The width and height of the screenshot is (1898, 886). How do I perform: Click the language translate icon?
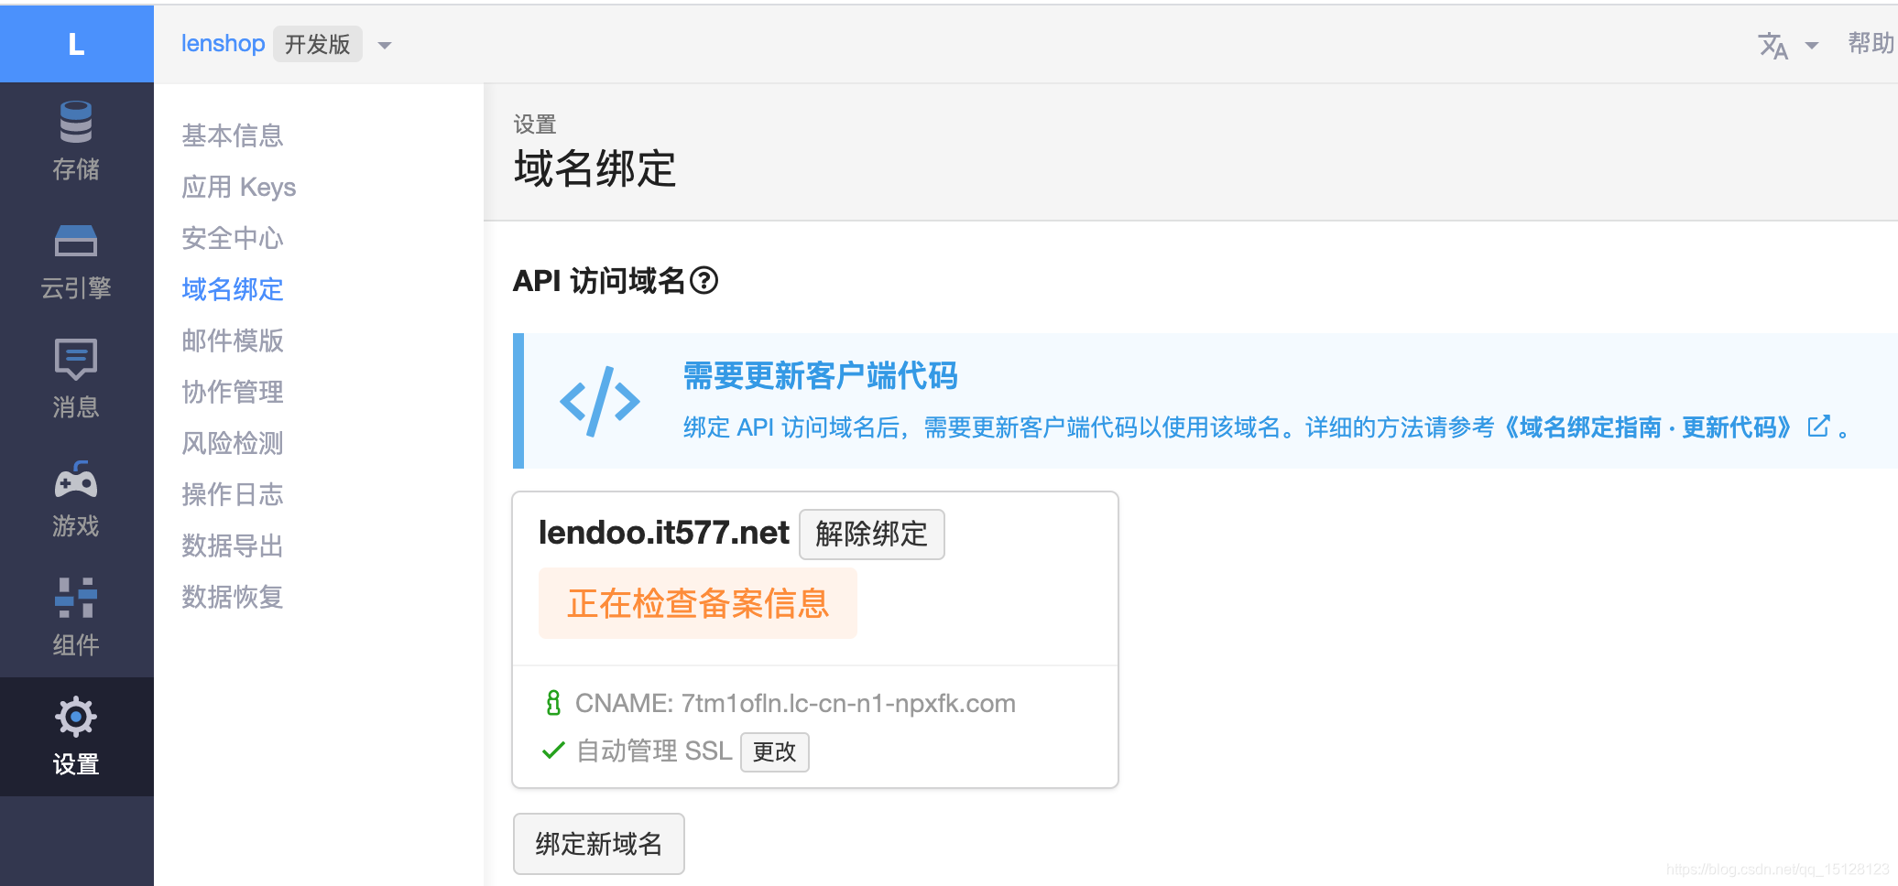pos(1773,45)
